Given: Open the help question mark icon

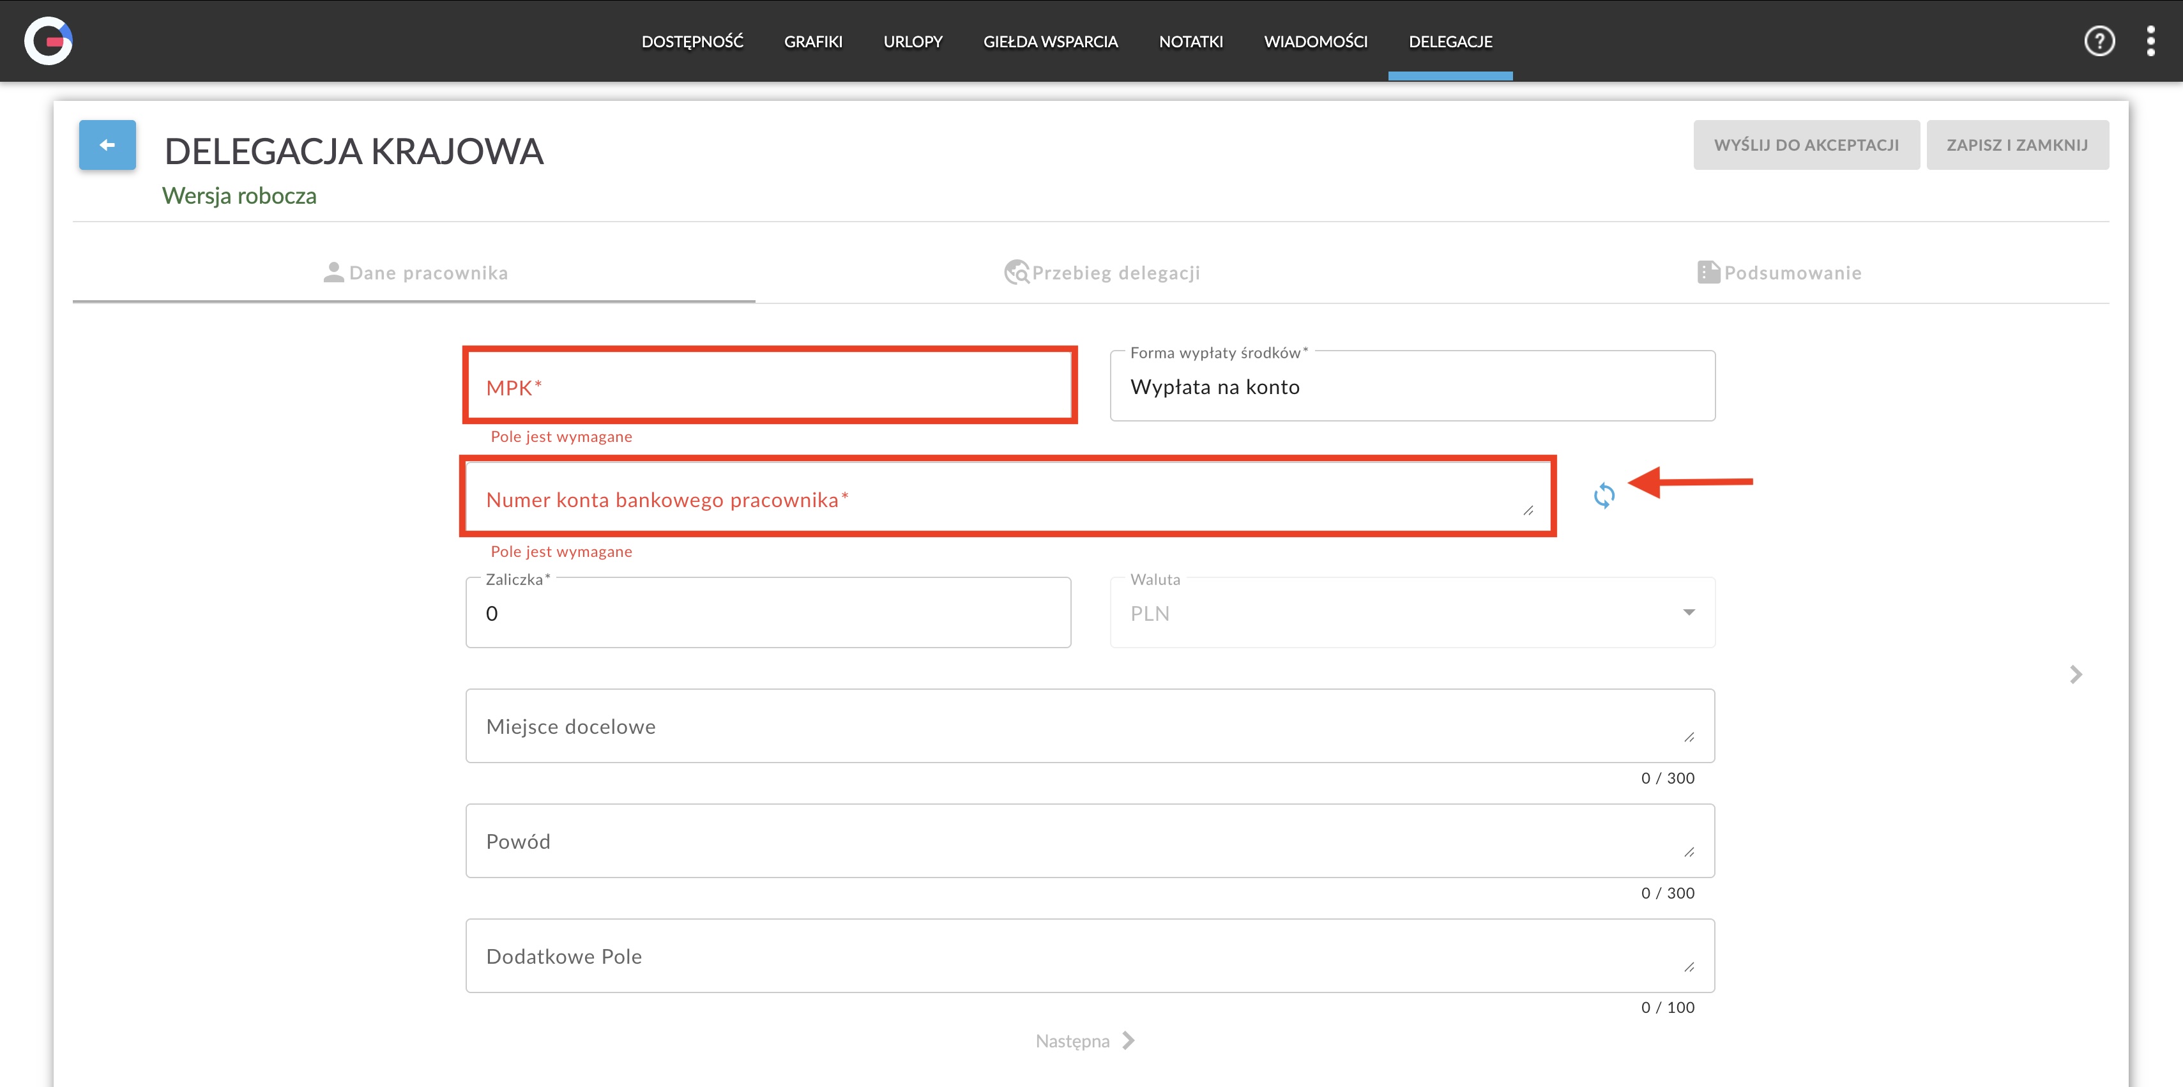Looking at the screenshot, I should click(x=2098, y=41).
